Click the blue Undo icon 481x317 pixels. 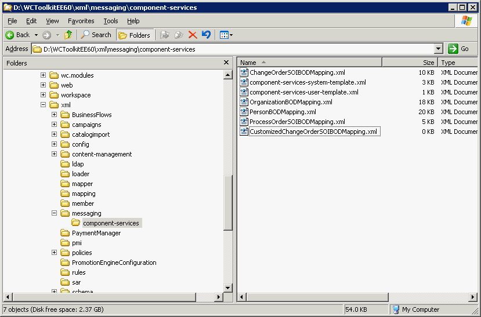click(206, 35)
